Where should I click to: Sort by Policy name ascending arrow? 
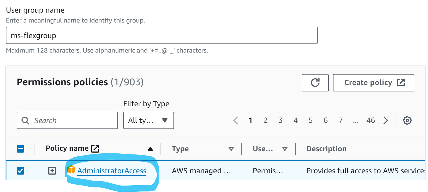coord(150,149)
